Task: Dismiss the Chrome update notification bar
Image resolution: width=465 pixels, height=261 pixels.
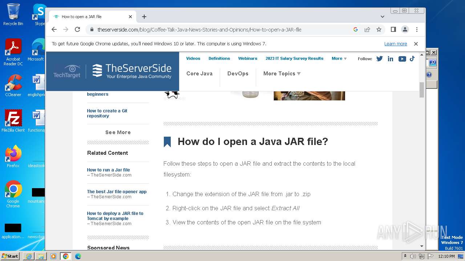Action: click(416, 44)
